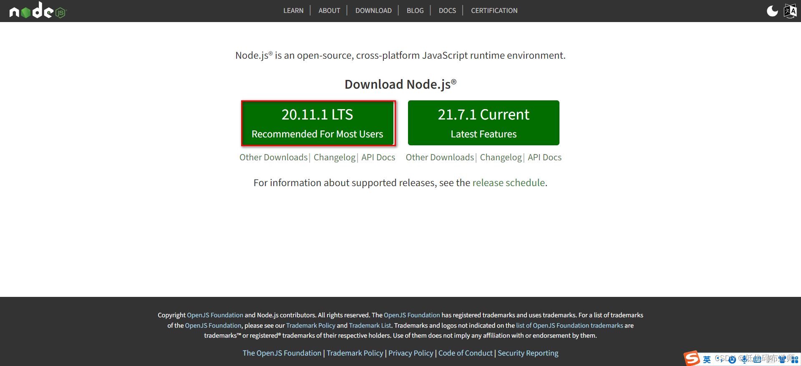Screen dimensions: 801x366
Task: Open the OpenJS Foundation link after 'All rights reserved. The'
Action: pyautogui.click(x=412, y=315)
